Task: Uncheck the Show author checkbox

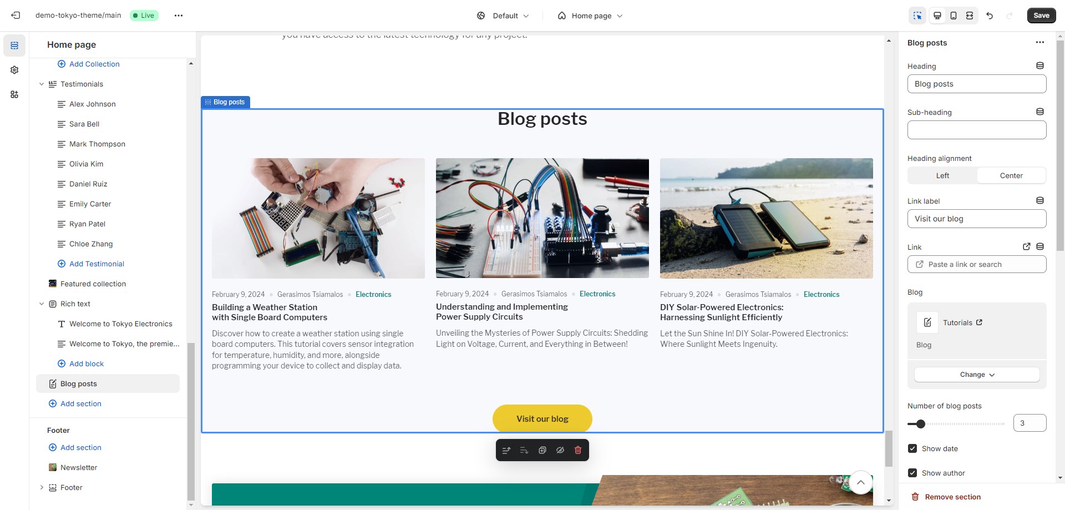Action: point(912,473)
